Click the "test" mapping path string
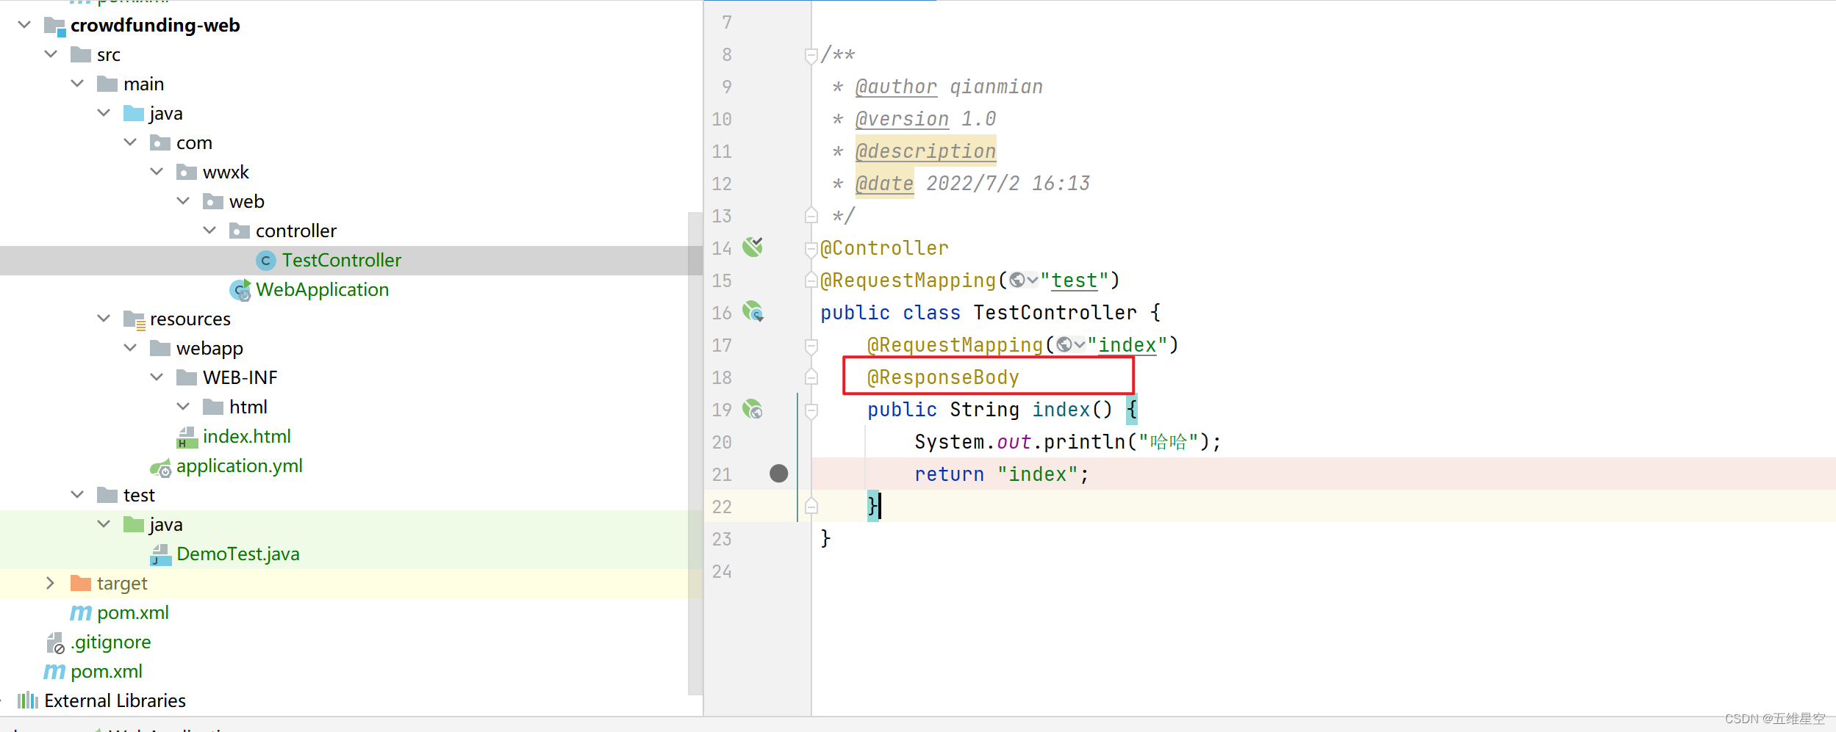The width and height of the screenshot is (1836, 732). click(x=1074, y=280)
